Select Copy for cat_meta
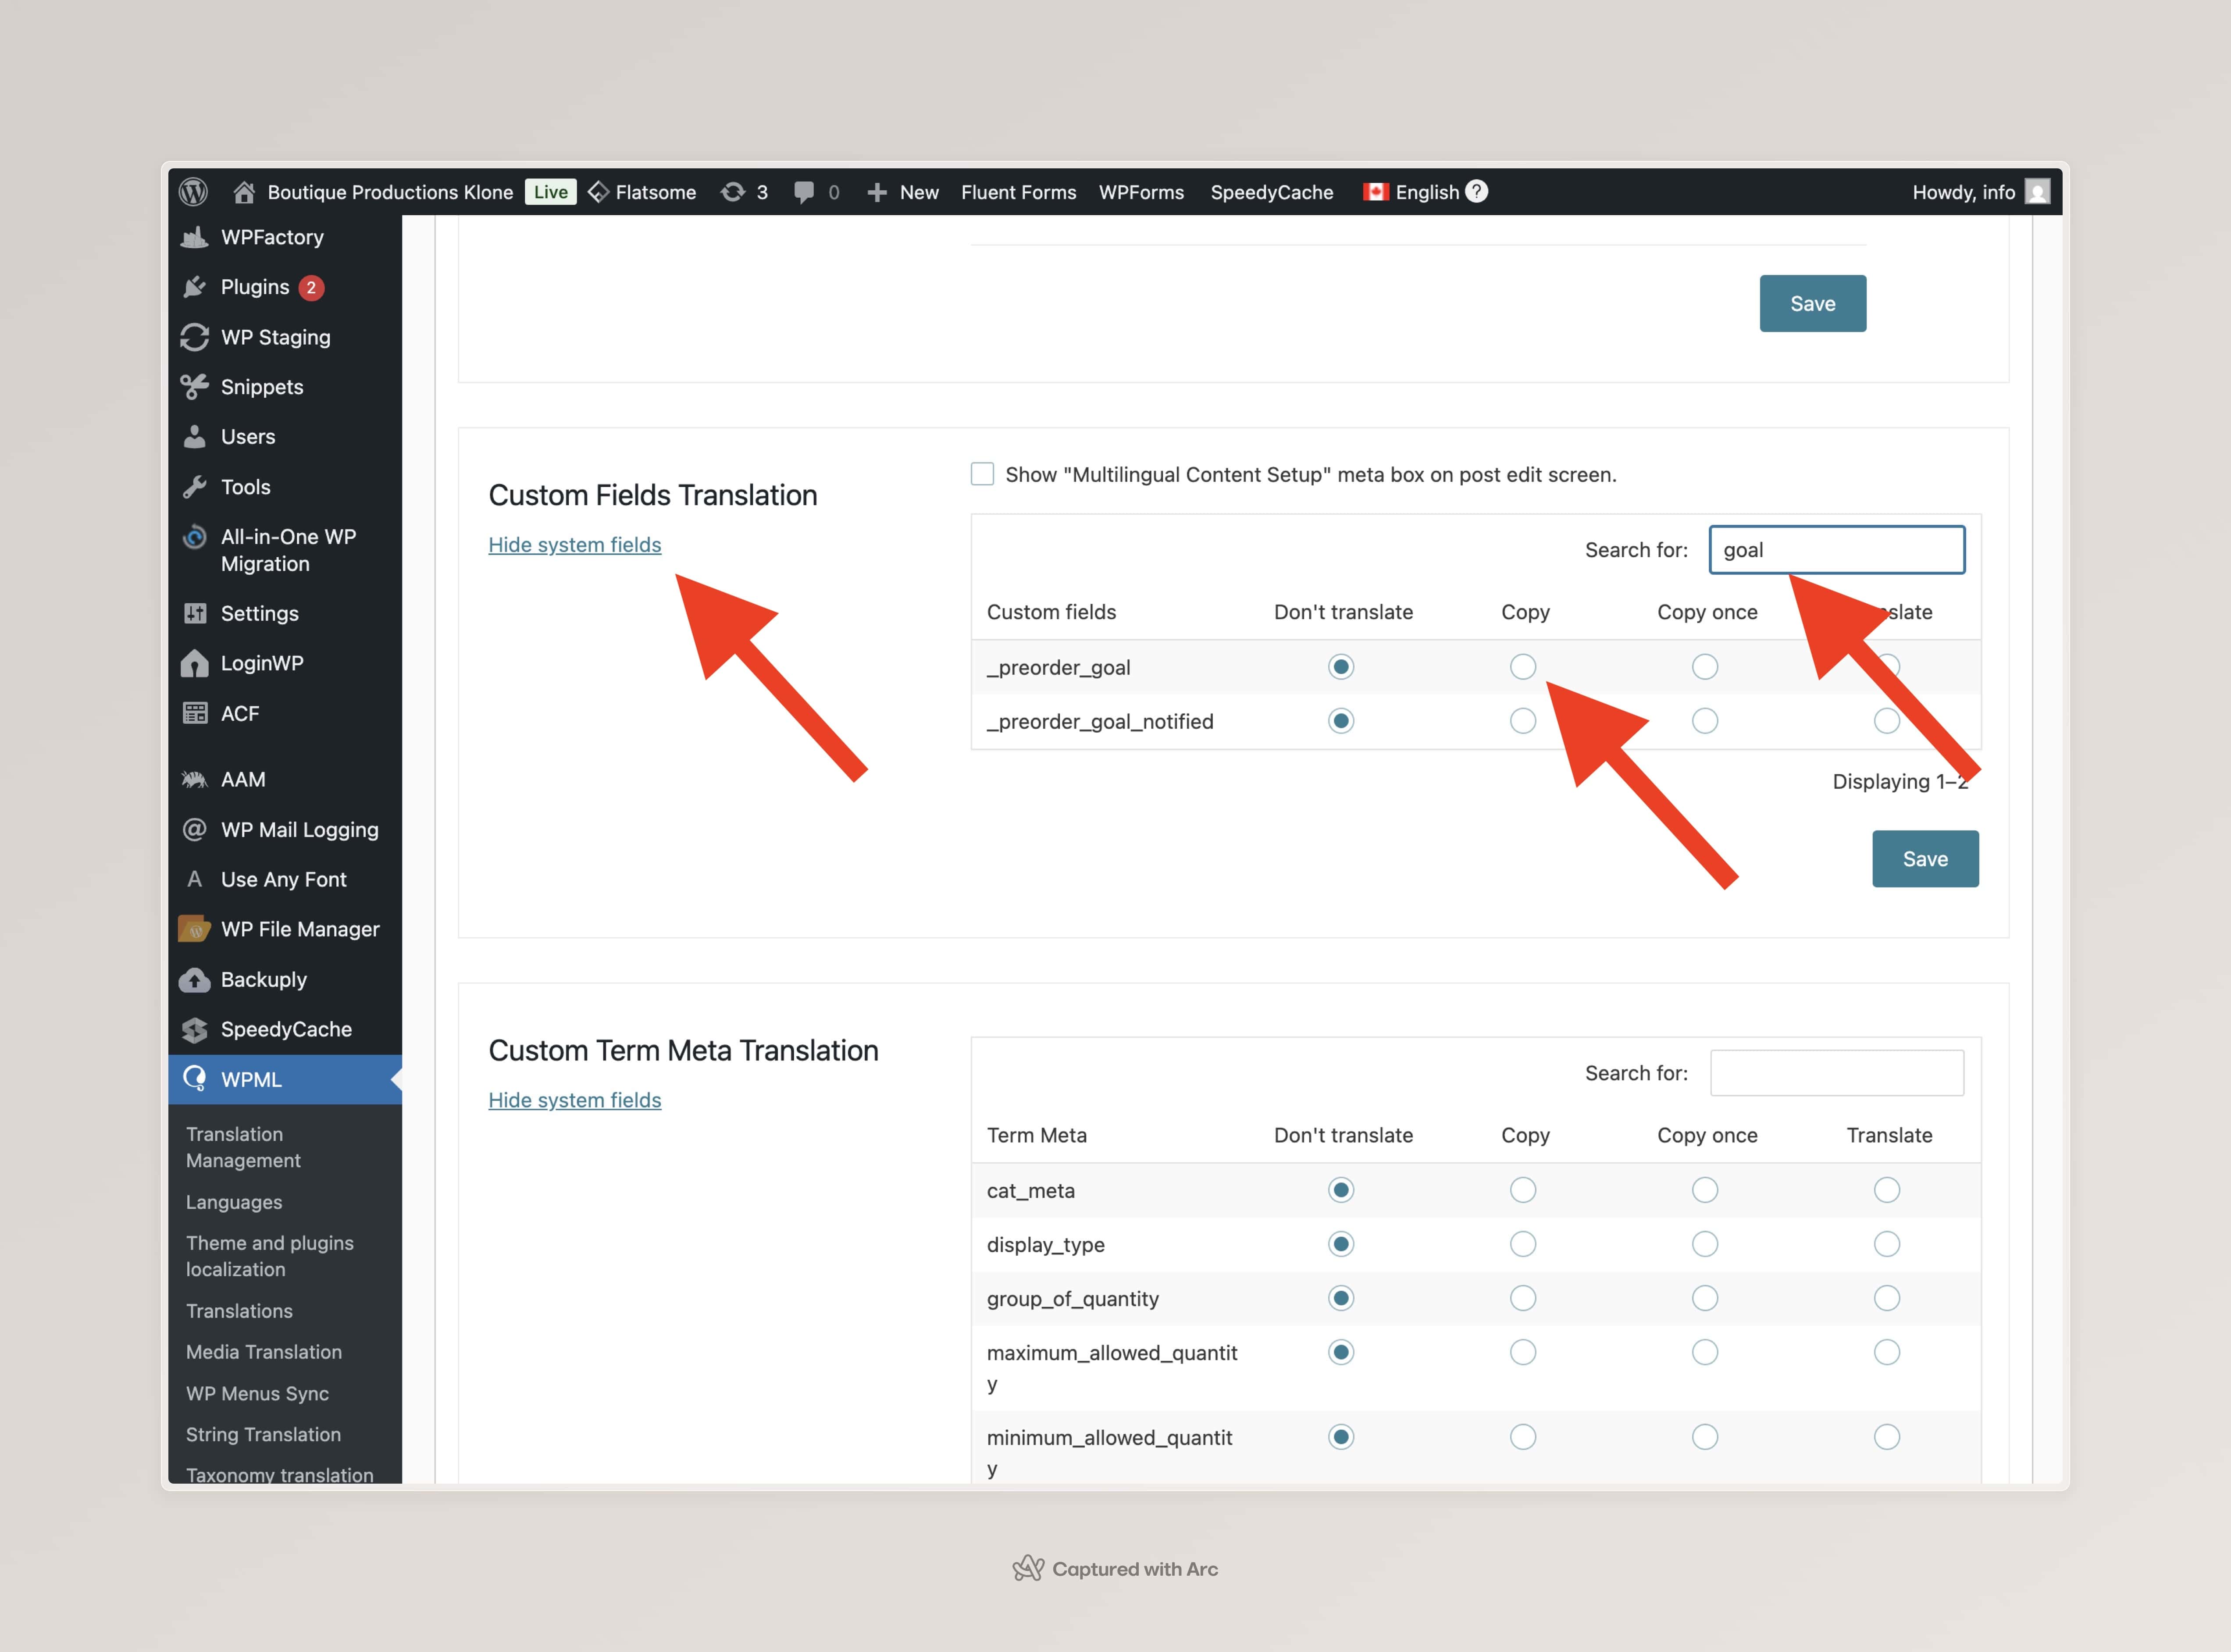The width and height of the screenshot is (2231, 1652). click(1523, 1190)
